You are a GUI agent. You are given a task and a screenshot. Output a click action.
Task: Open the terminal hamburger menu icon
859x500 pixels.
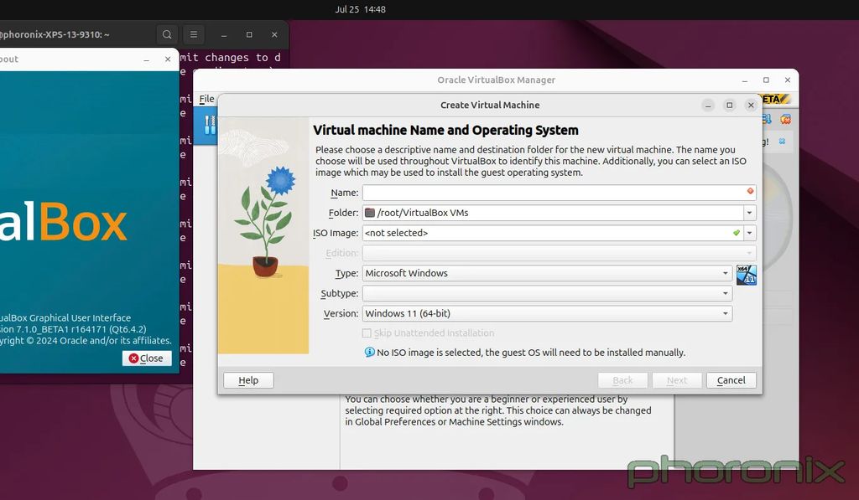pos(194,34)
